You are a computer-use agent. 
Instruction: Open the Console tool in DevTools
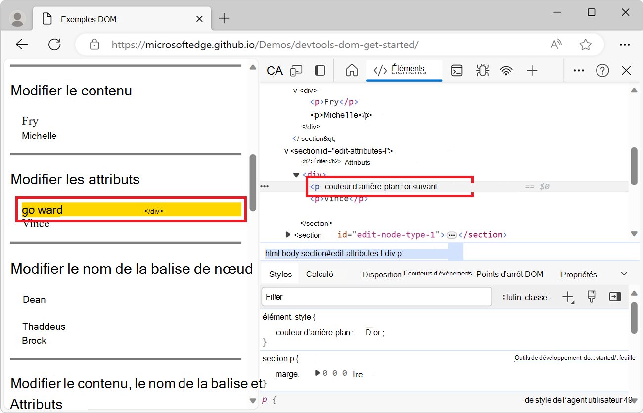click(x=457, y=70)
